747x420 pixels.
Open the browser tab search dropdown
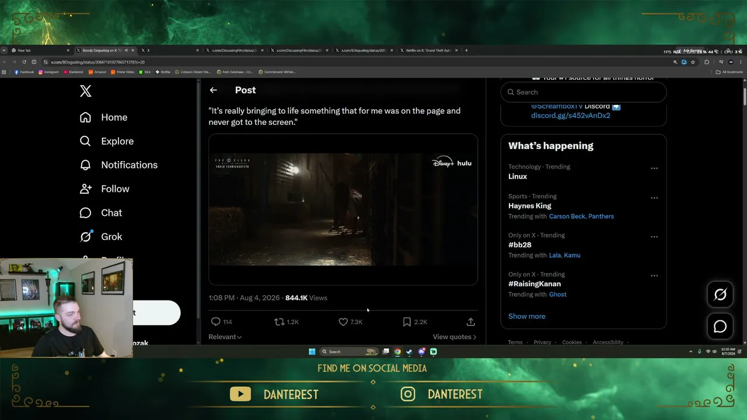[4, 50]
